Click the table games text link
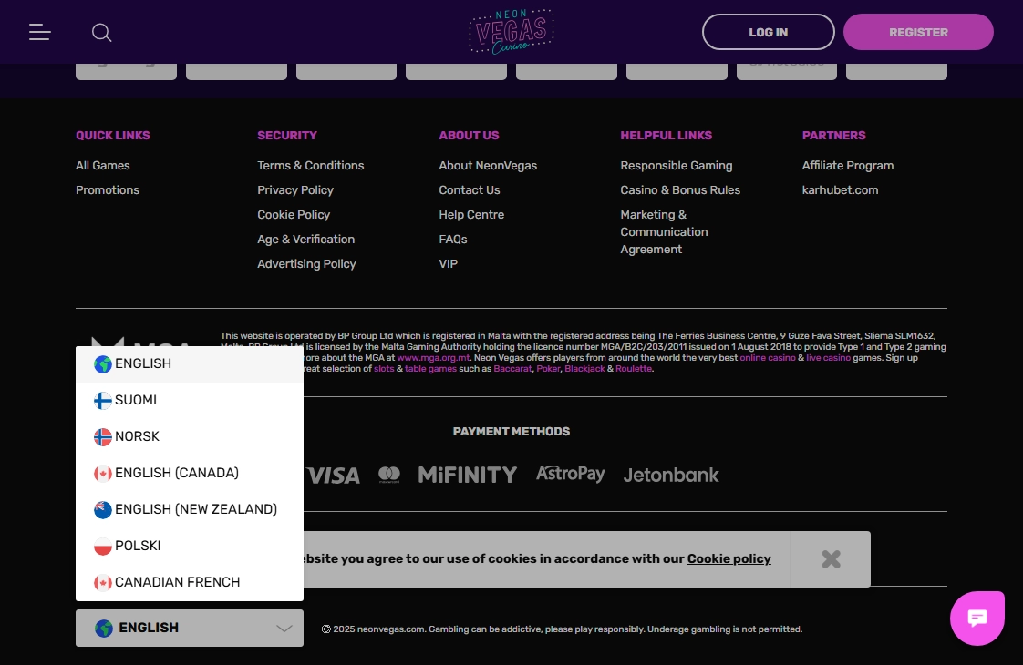The width and height of the screenshot is (1023, 665). [430, 369]
